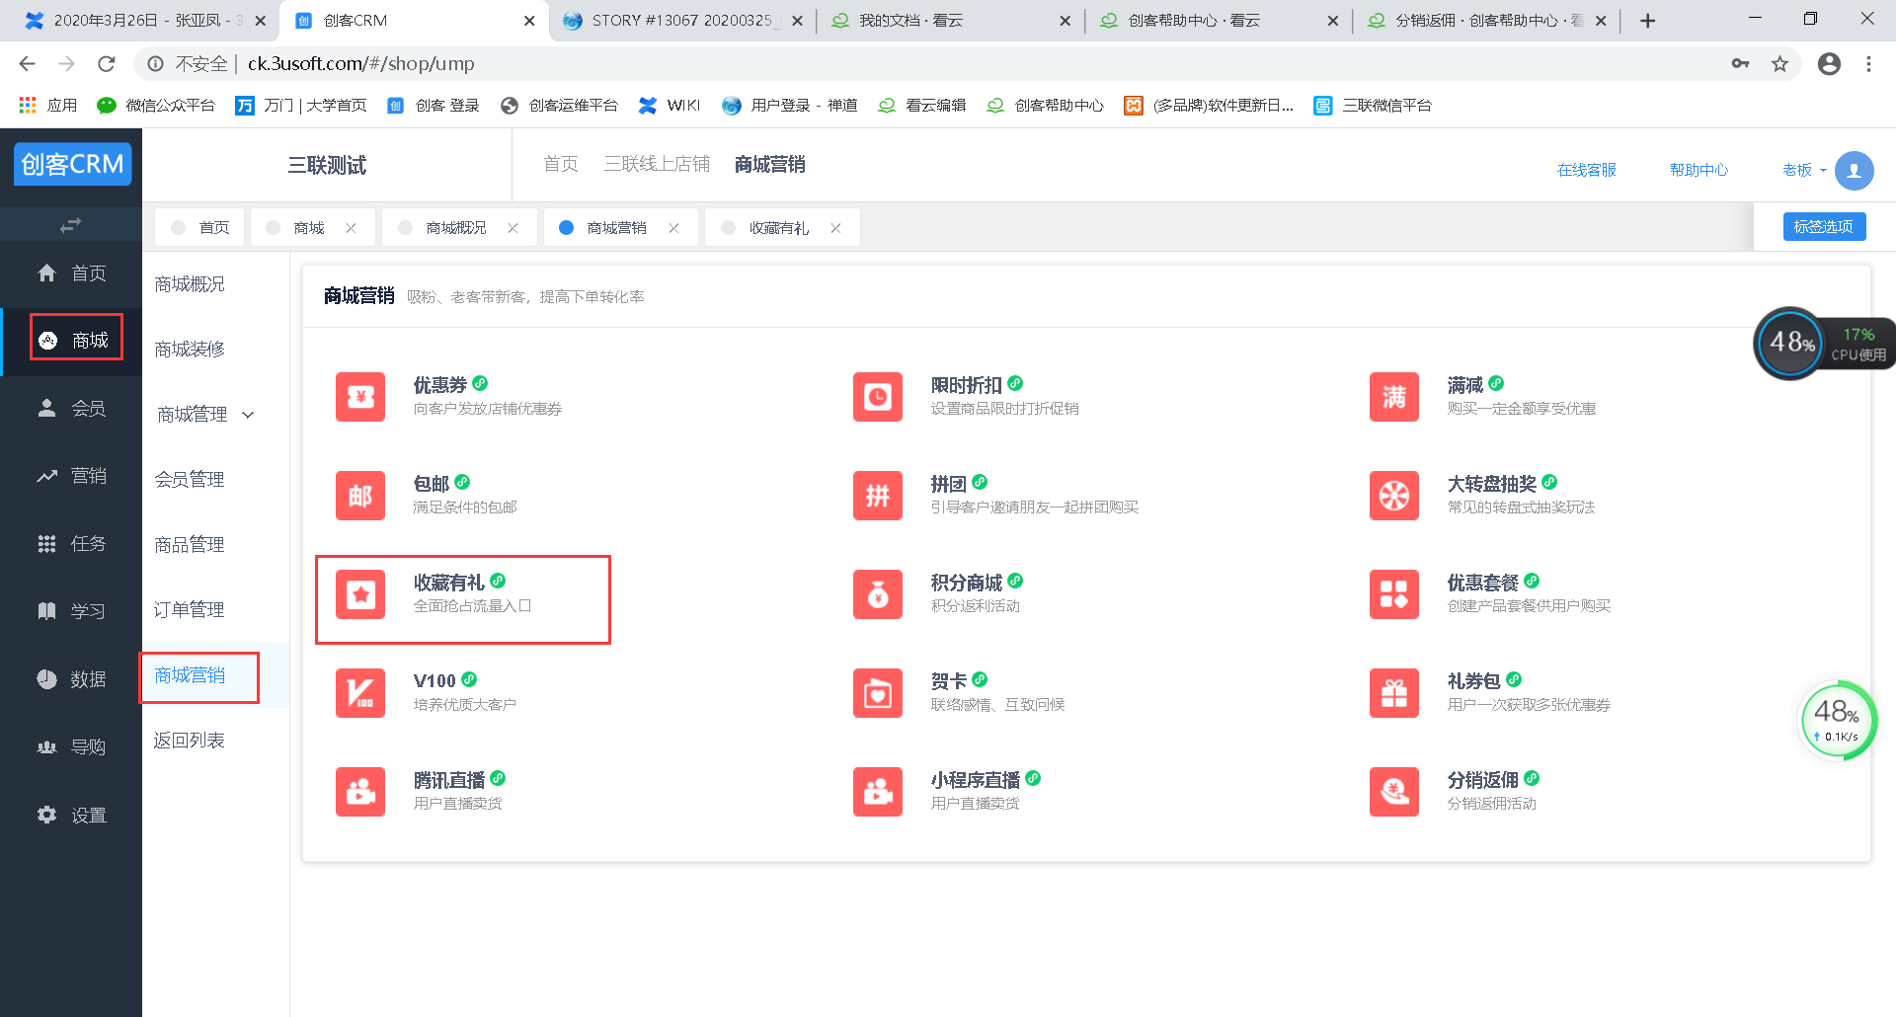Open a new browser tab
Image resolution: width=1896 pixels, height=1017 pixels.
pos(1647,21)
